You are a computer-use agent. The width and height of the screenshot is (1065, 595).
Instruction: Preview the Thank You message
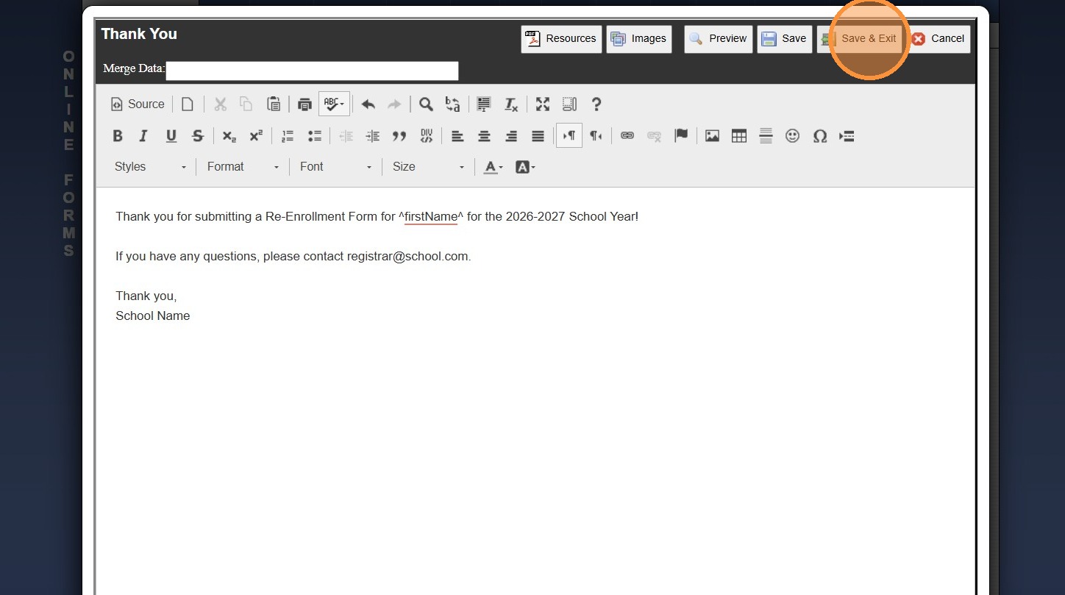click(x=718, y=39)
